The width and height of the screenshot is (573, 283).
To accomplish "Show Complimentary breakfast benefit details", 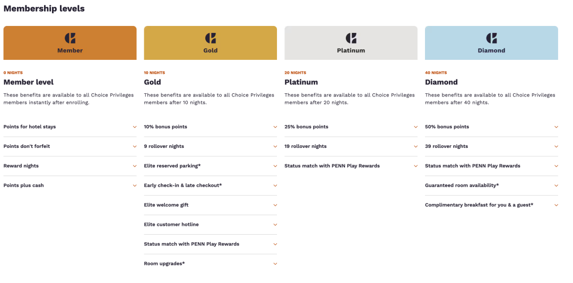I will point(556,206).
